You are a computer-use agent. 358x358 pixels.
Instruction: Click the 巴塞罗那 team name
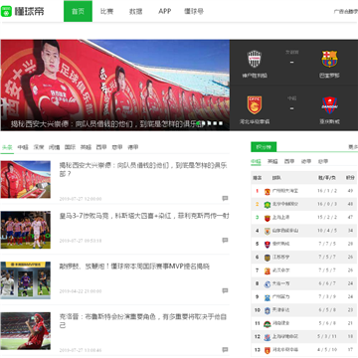pyautogui.click(x=329, y=76)
